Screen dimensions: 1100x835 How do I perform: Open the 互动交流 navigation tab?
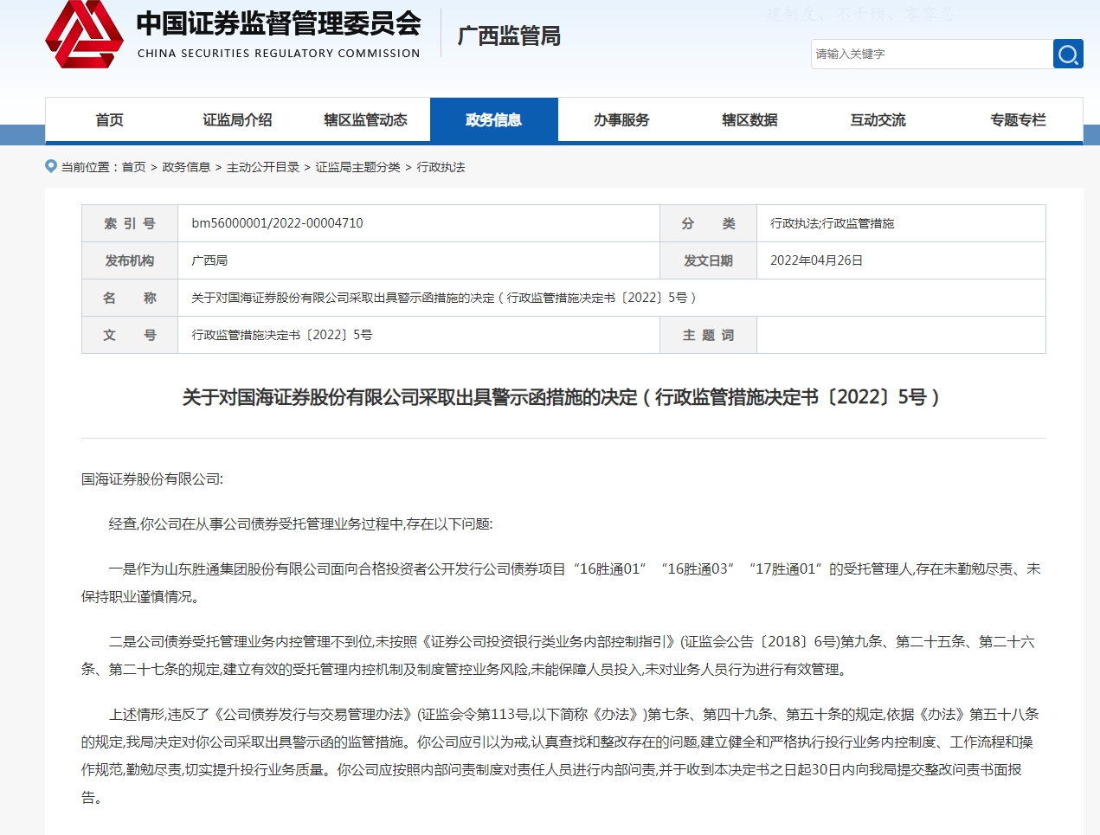point(878,119)
